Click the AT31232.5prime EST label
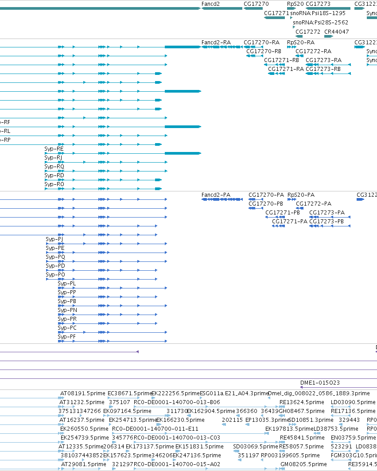This screenshot has width=377, height=471. click(x=82, y=402)
